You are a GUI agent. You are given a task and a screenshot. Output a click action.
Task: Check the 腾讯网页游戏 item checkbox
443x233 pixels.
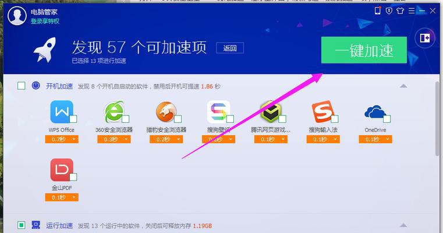pos(282,119)
